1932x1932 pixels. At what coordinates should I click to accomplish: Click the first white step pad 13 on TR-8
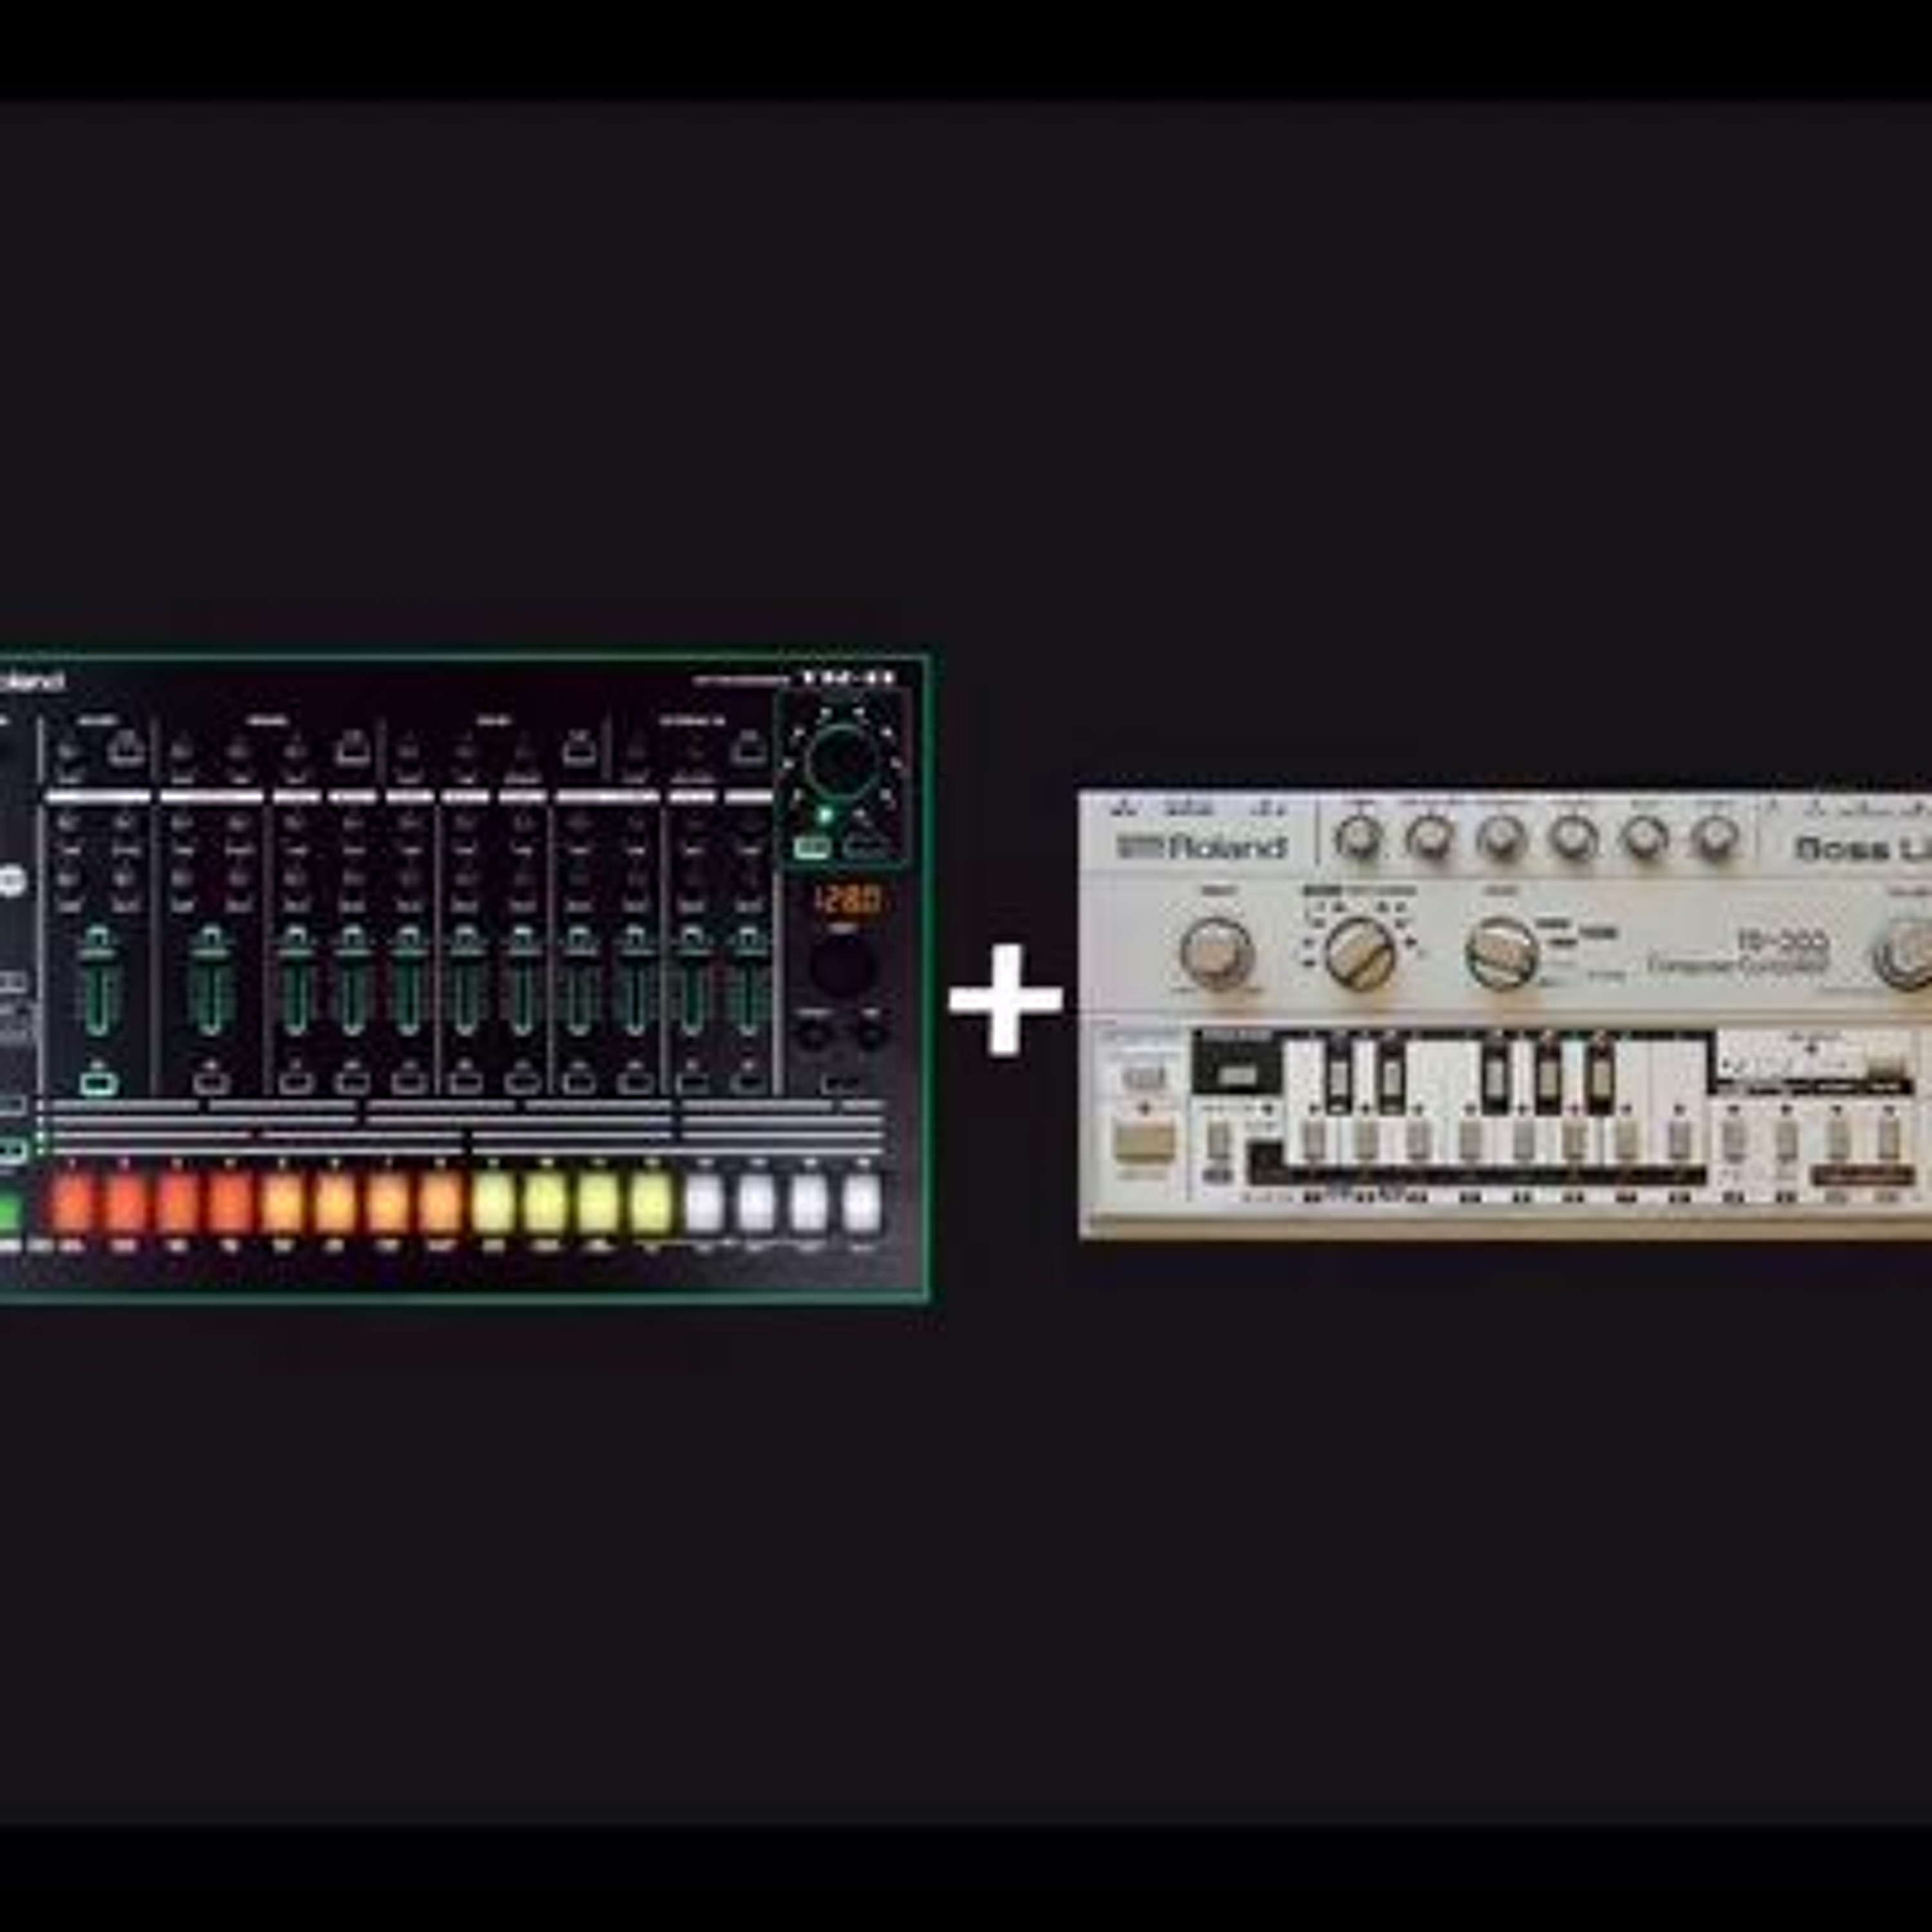704,1204
